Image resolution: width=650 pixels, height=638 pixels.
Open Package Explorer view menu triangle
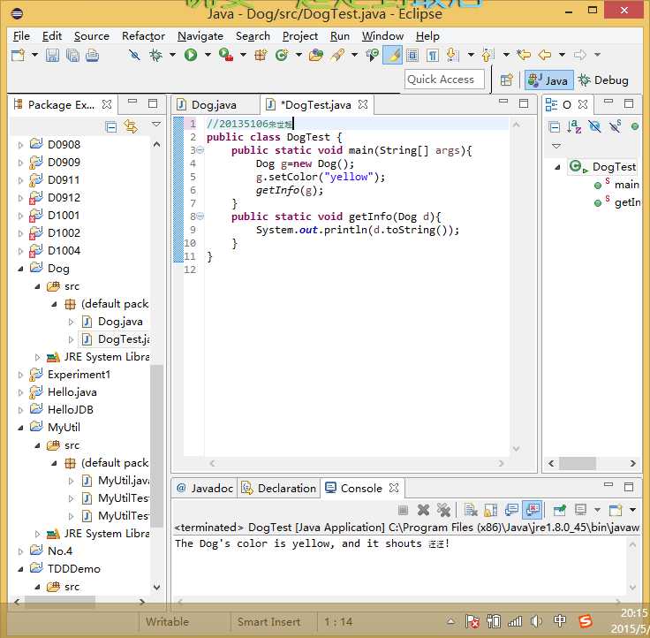156,125
